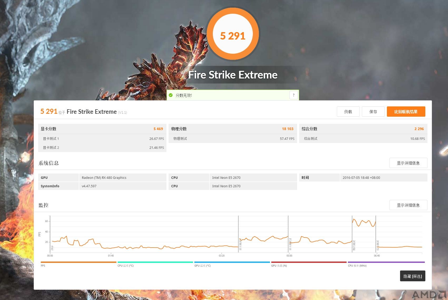Click the (V1.1) version label

122,112
